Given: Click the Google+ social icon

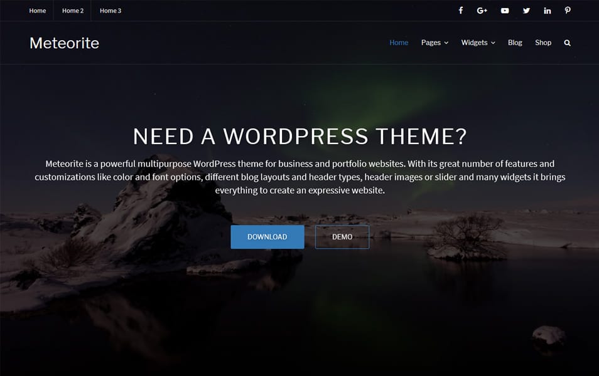Looking at the screenshot, I should point(482,11).
